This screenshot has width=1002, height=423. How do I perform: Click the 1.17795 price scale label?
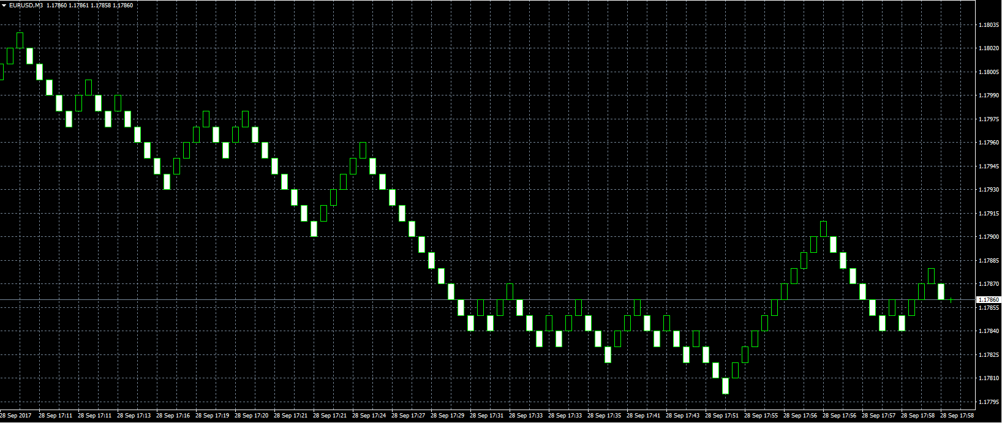point(989,402)
